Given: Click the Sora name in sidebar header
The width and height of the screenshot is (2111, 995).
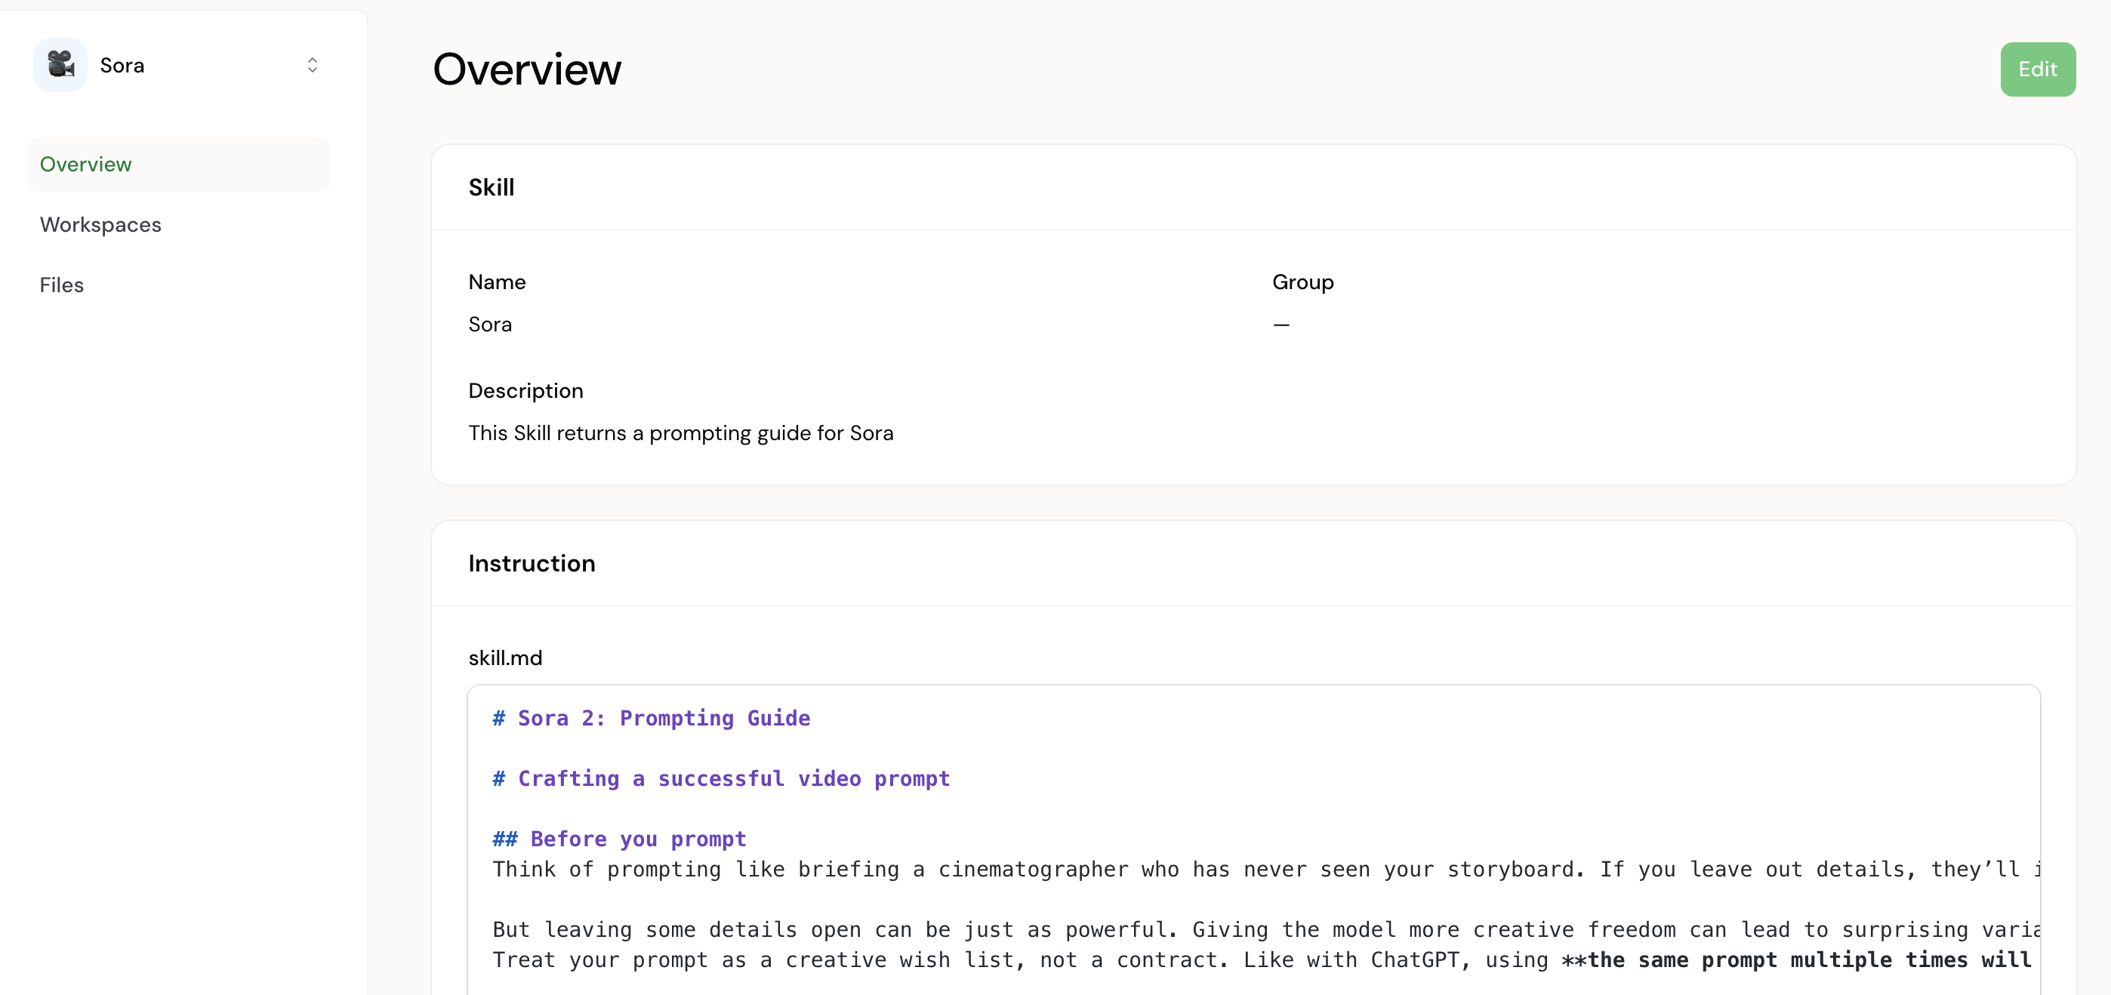Looking at the screenshot, I should tap(122, 65).
